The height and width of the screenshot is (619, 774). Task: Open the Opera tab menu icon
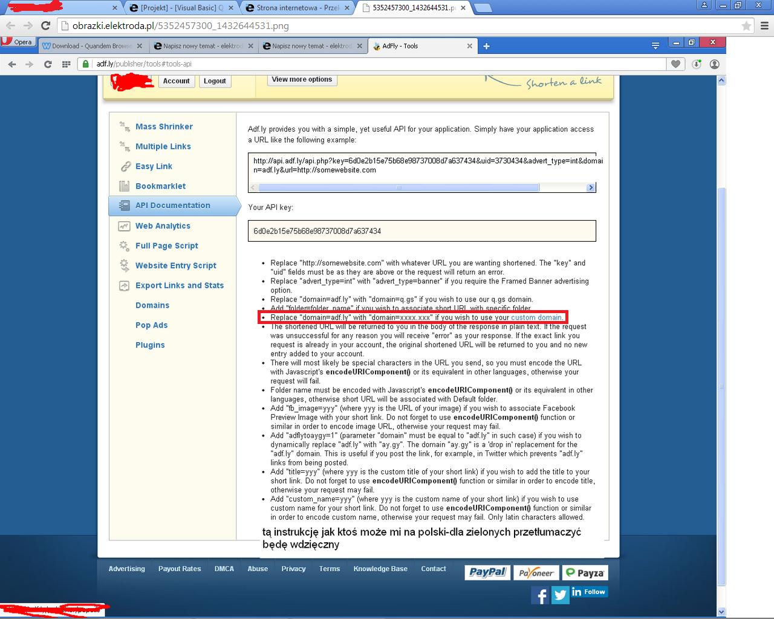655,45
